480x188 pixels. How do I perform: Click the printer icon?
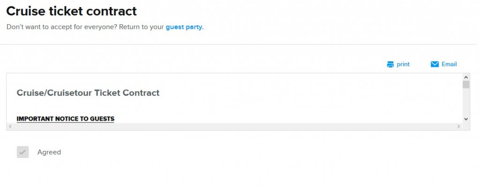[390, 65]
